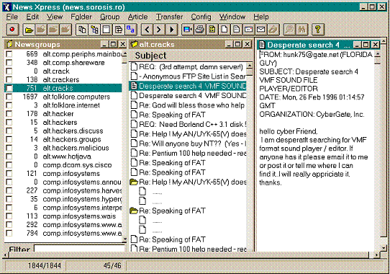Click the blue 'a a' font toolbar icon
Image resolution: width=390 pixels, height=274 pixels.
pyautogui.click(x=130, y=30)
